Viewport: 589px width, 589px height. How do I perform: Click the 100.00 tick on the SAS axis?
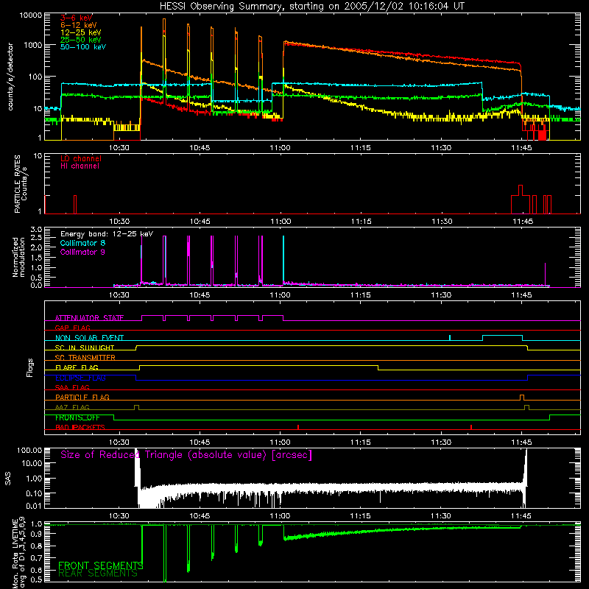pos(29,450)
